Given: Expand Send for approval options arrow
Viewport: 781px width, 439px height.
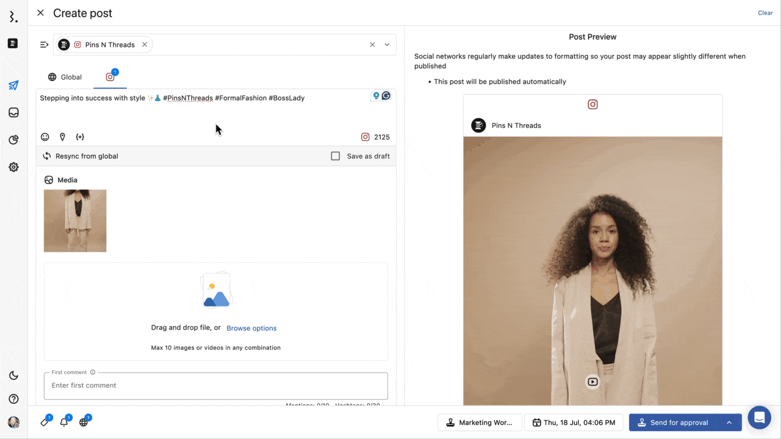Looking at the screenshot, I should [x=729, y=423].
